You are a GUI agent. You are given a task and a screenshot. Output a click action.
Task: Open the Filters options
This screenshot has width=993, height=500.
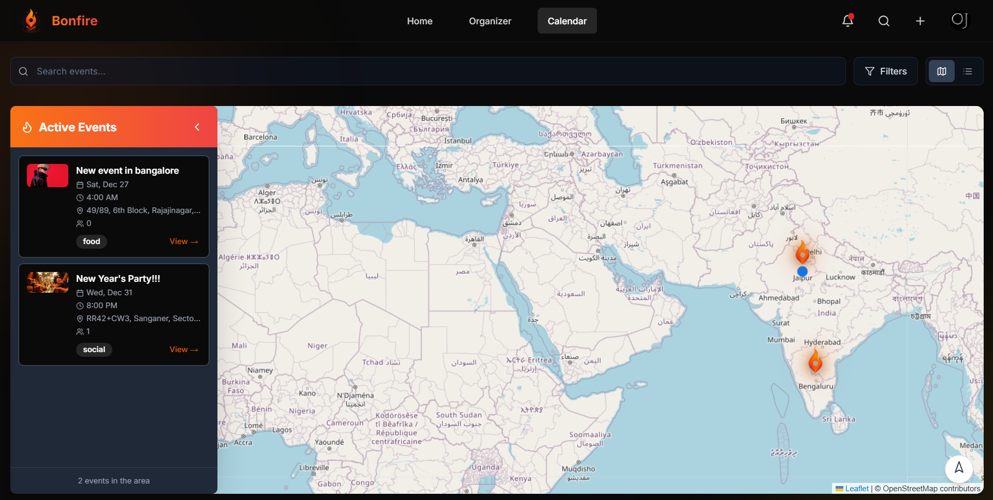click(x=886, y=71)
